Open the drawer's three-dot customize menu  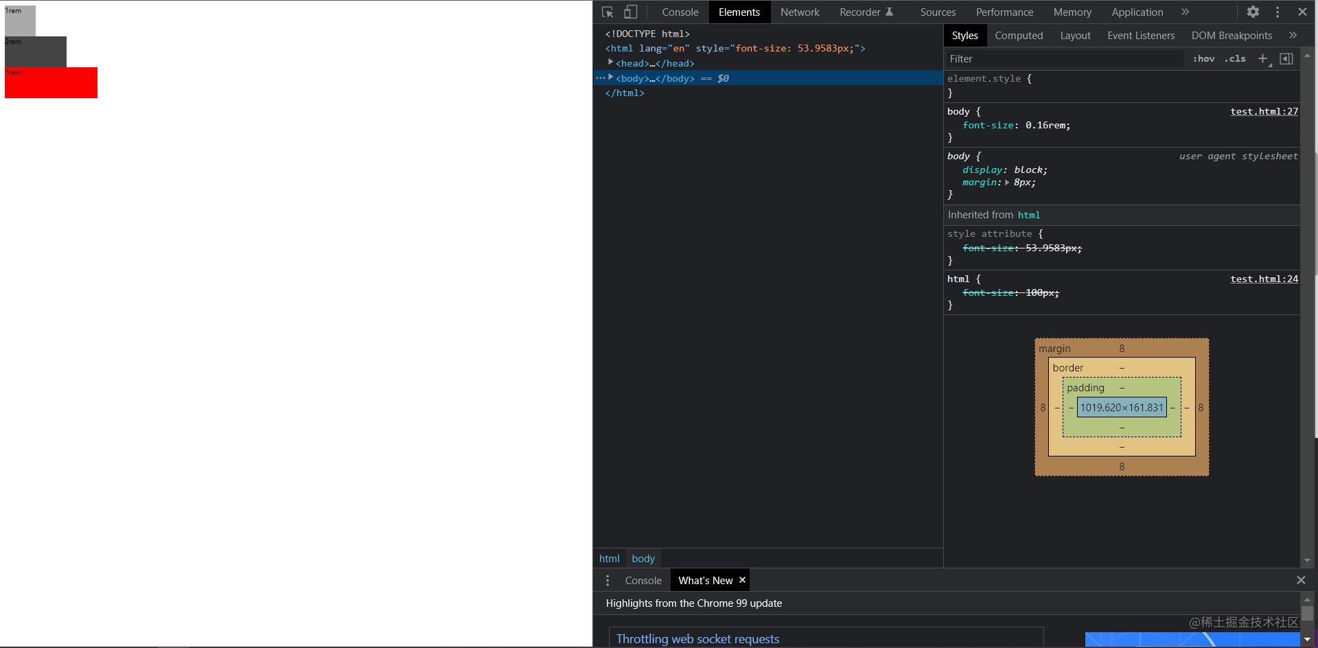608,580
